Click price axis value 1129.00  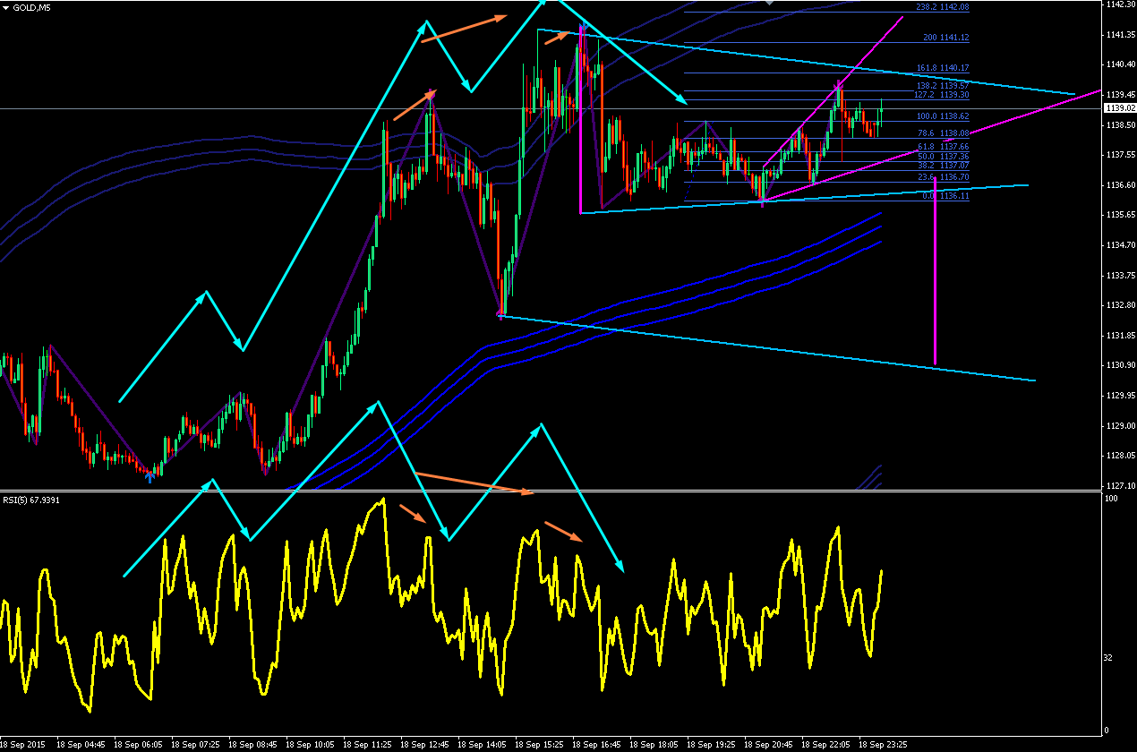(1119, 425)
